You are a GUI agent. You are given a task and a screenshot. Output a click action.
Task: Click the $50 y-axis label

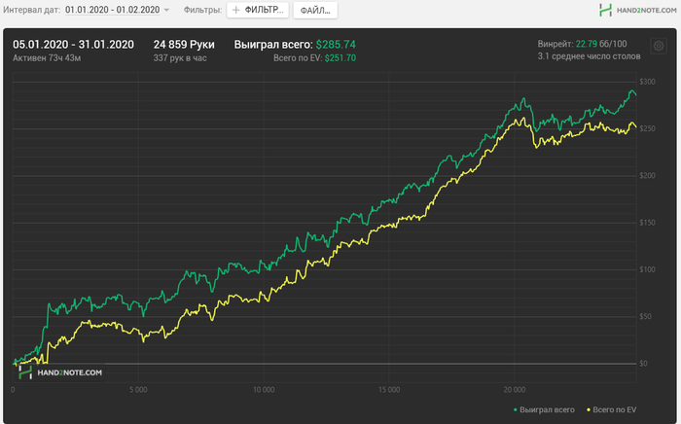tap(646, 316)
